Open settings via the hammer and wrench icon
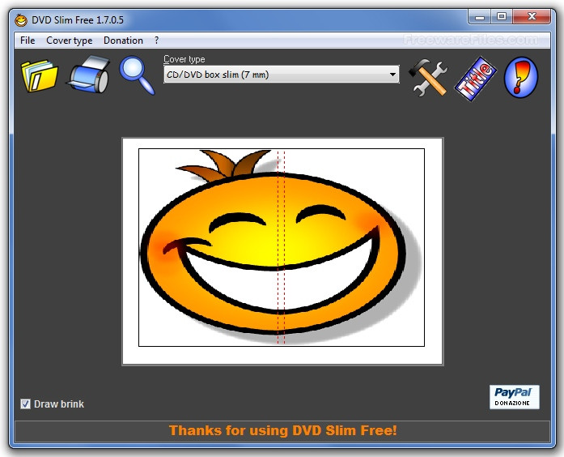The width and height of the screenshot is (564, 457). (428, 78)
